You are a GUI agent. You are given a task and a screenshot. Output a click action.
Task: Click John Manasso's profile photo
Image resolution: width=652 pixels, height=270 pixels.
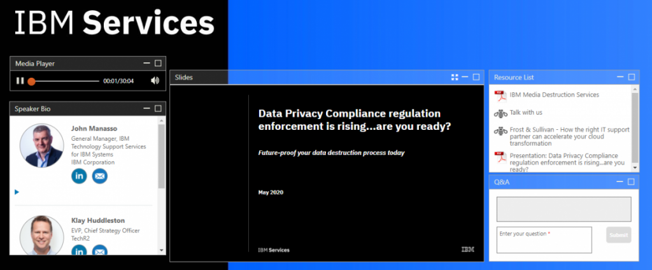point(41,146)
